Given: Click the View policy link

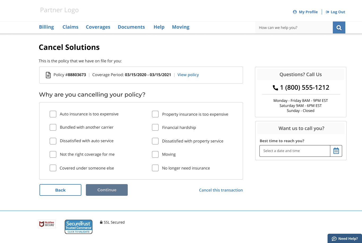Looking at the screenshot, I should click(x=188, y=75).
